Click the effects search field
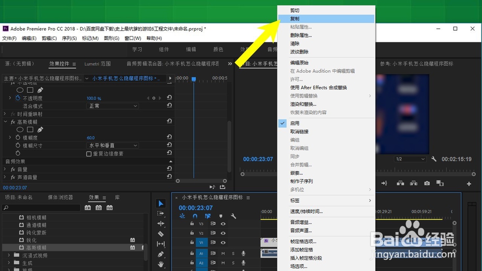482x271 pixels. pyautogui.click(x=41, y=208)
